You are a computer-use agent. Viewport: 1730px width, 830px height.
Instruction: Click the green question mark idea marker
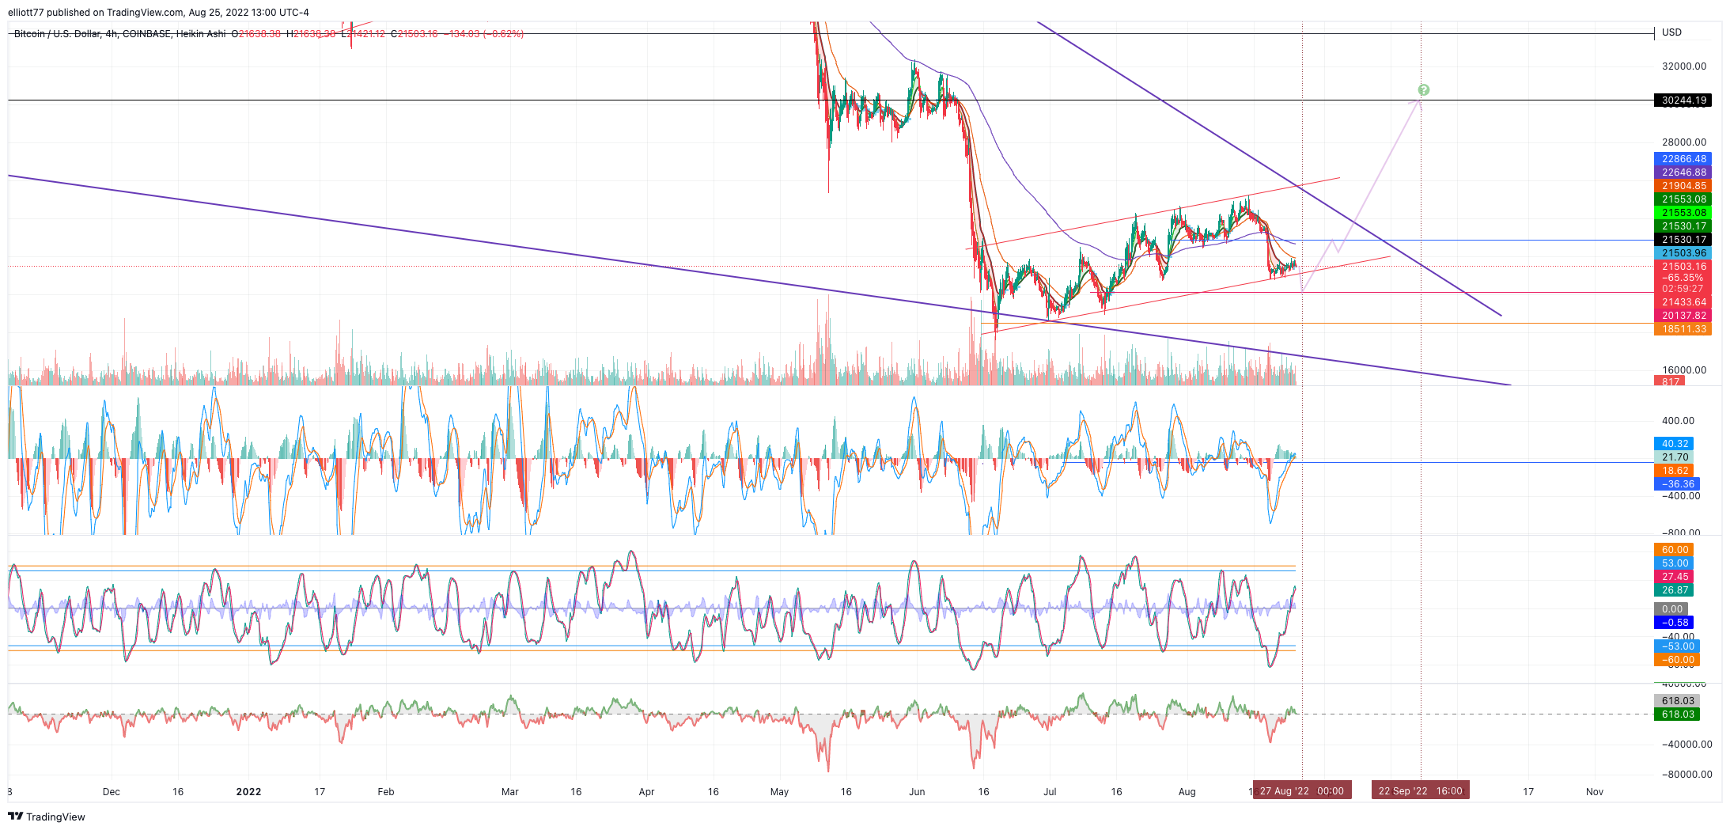point(1423,90)
